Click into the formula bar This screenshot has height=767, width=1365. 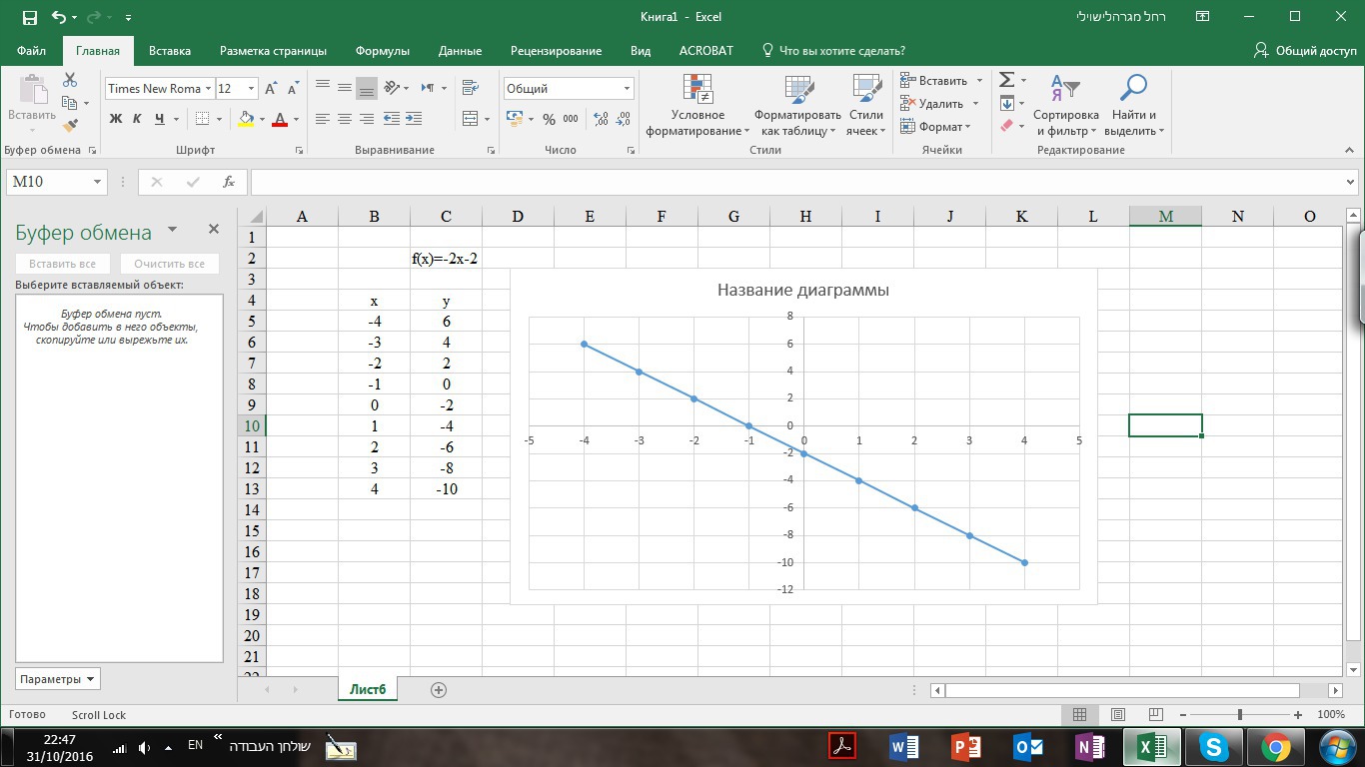(x=797, y=182)
